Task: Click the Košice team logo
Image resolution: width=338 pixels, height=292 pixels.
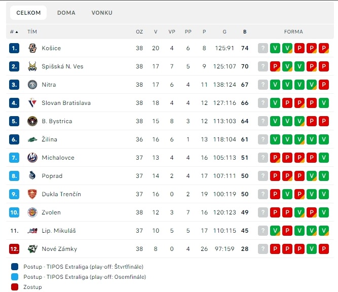Action: (x=32, y=48)
